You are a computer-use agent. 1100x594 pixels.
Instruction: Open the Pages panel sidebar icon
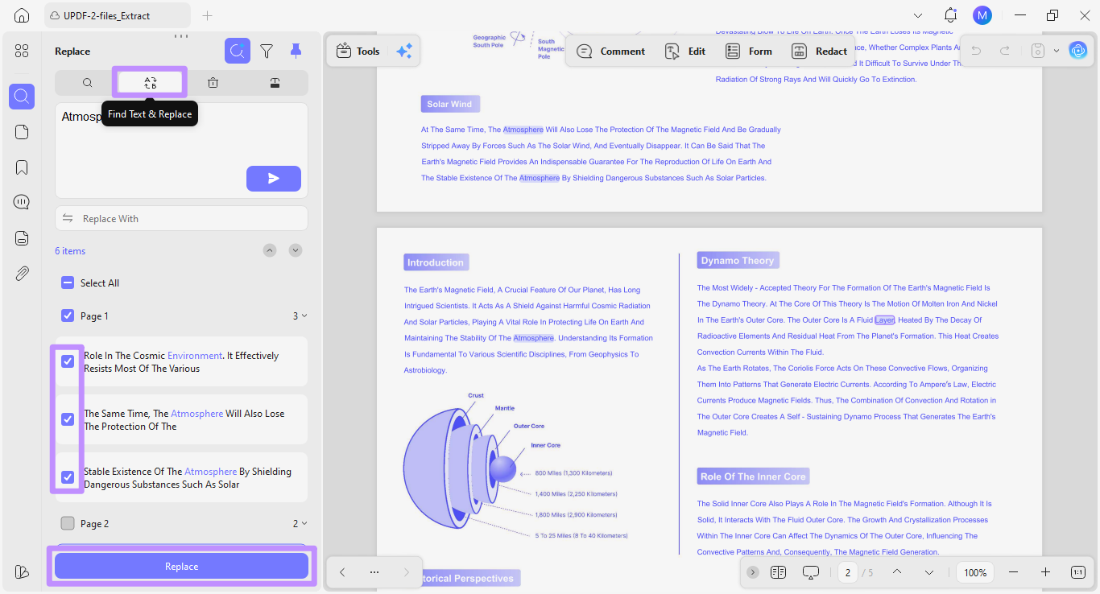tap(22, 132)
